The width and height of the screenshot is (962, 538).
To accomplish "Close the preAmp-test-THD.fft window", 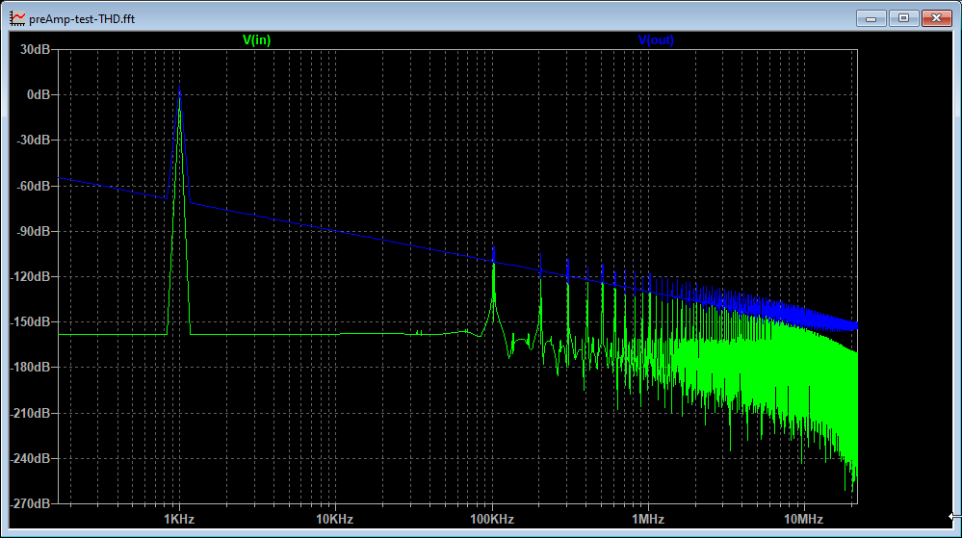I will tap(937, 18).
